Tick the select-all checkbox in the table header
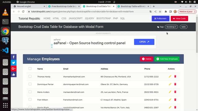Viewport: 198px width, 111px height. pos(30,68)
